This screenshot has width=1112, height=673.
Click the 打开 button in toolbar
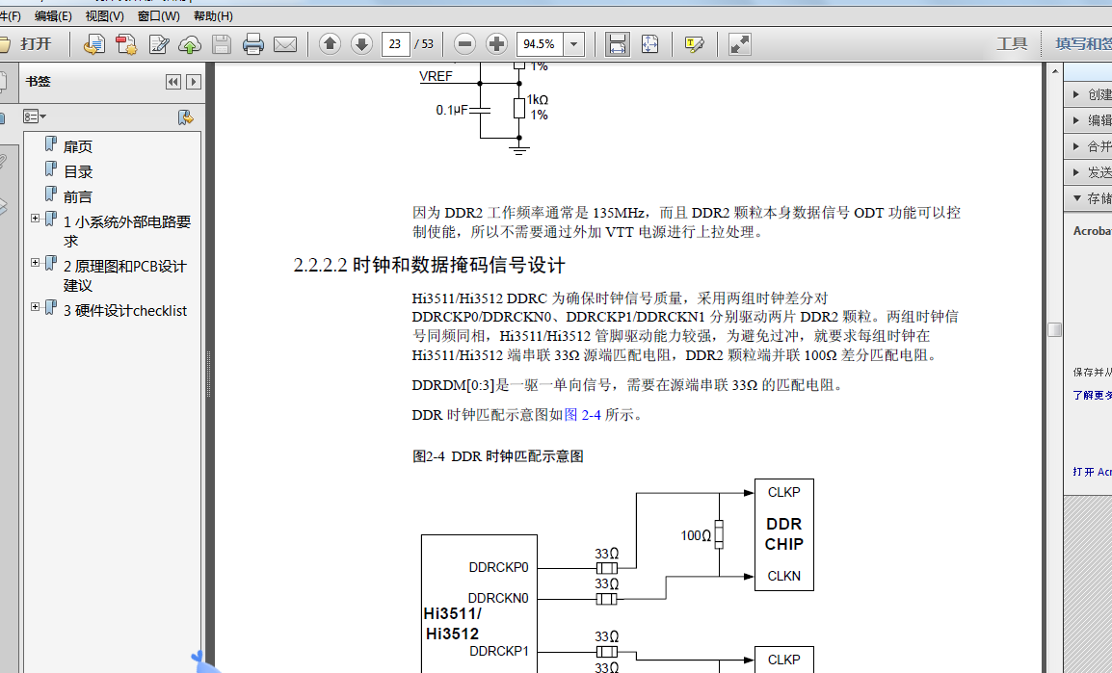[x=27, y=44]
